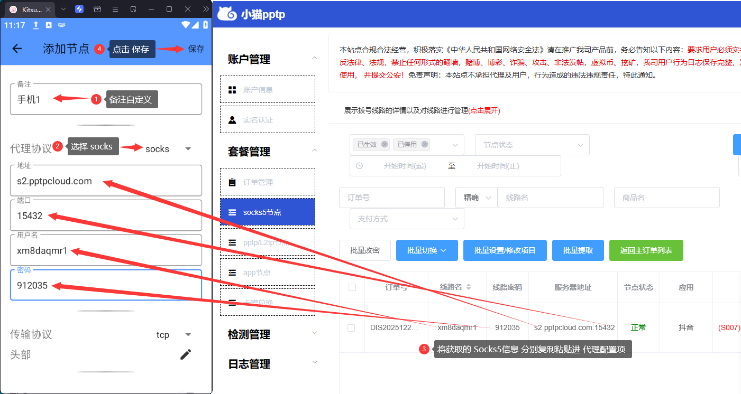
Task: Click the sort arrows on 线路名 column
Action: pyautogui.click(x=469, y=287)
